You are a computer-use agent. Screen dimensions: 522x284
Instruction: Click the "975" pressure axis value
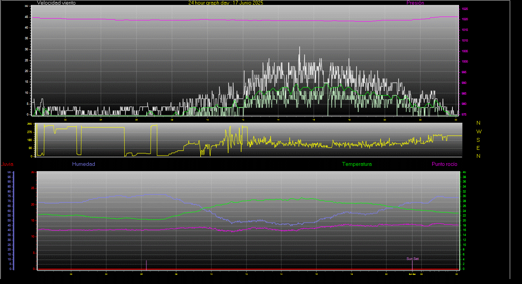click(x=464, y=114)
